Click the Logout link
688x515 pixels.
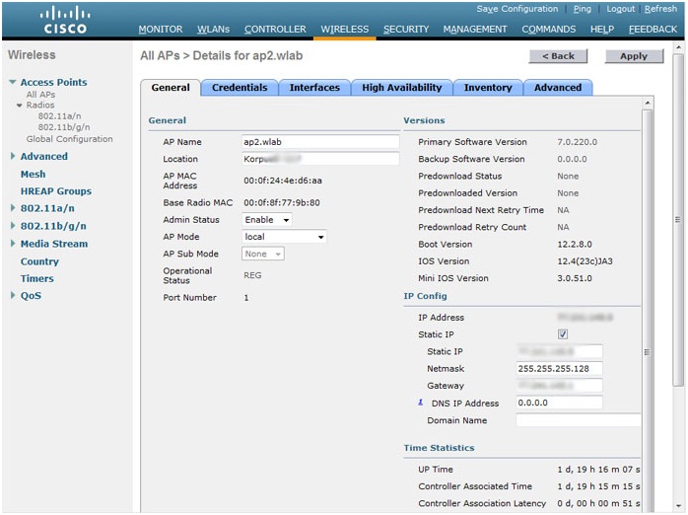(620, 9)
